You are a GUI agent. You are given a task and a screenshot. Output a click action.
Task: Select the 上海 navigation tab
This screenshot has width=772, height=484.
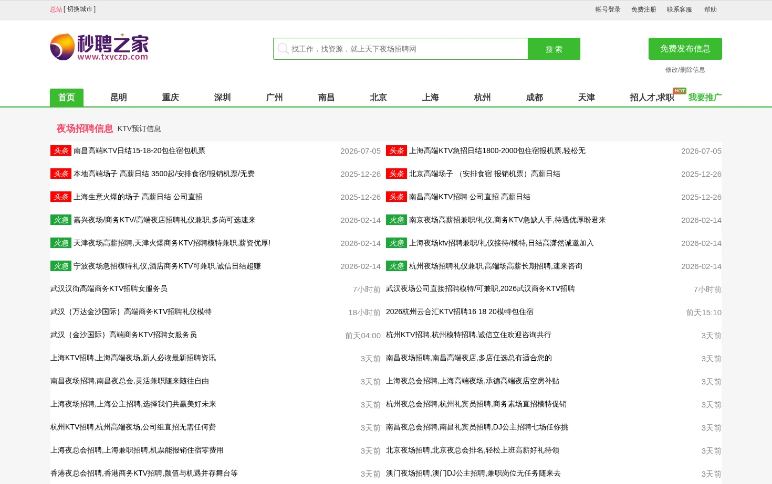(x=431, y=98)
